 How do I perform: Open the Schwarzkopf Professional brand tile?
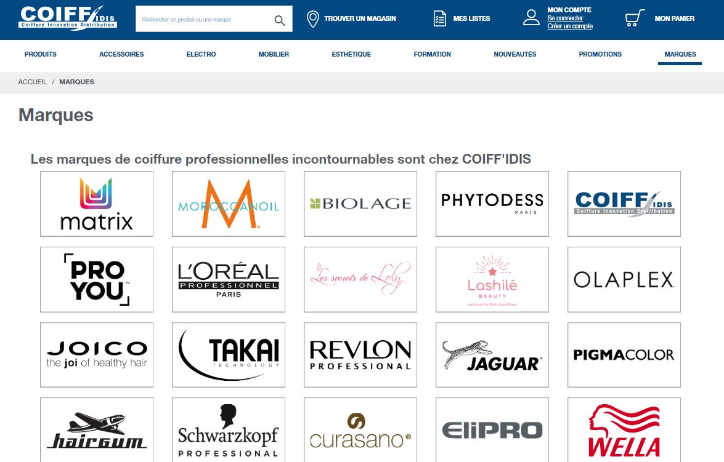tap(229, 430)
